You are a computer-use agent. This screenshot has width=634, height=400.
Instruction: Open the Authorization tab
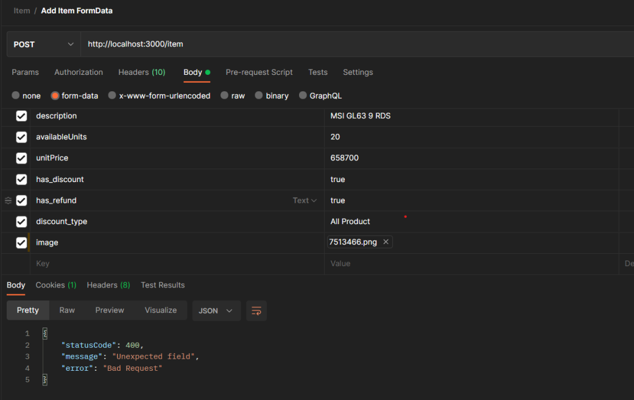[79, 72]
